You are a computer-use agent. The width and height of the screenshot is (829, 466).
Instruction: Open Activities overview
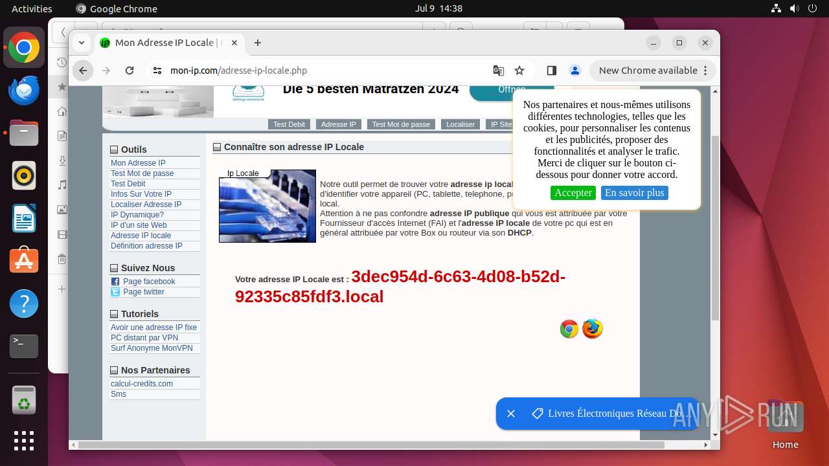coord(32,8)
